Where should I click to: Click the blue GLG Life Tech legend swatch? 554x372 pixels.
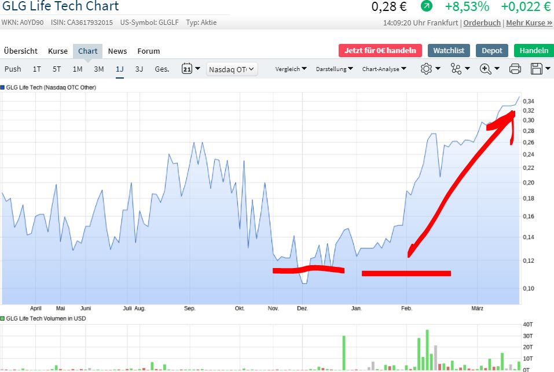(x=2, y=87)
